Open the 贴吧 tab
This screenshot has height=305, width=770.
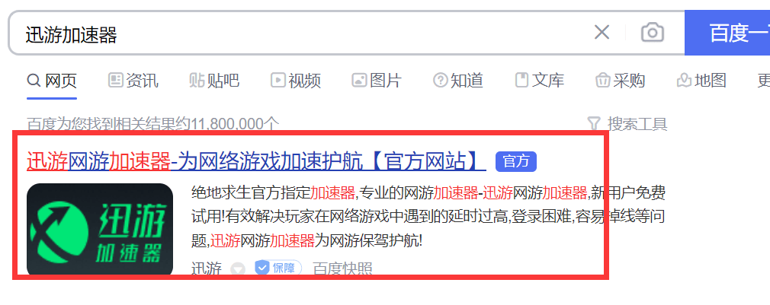click(214, 81)
